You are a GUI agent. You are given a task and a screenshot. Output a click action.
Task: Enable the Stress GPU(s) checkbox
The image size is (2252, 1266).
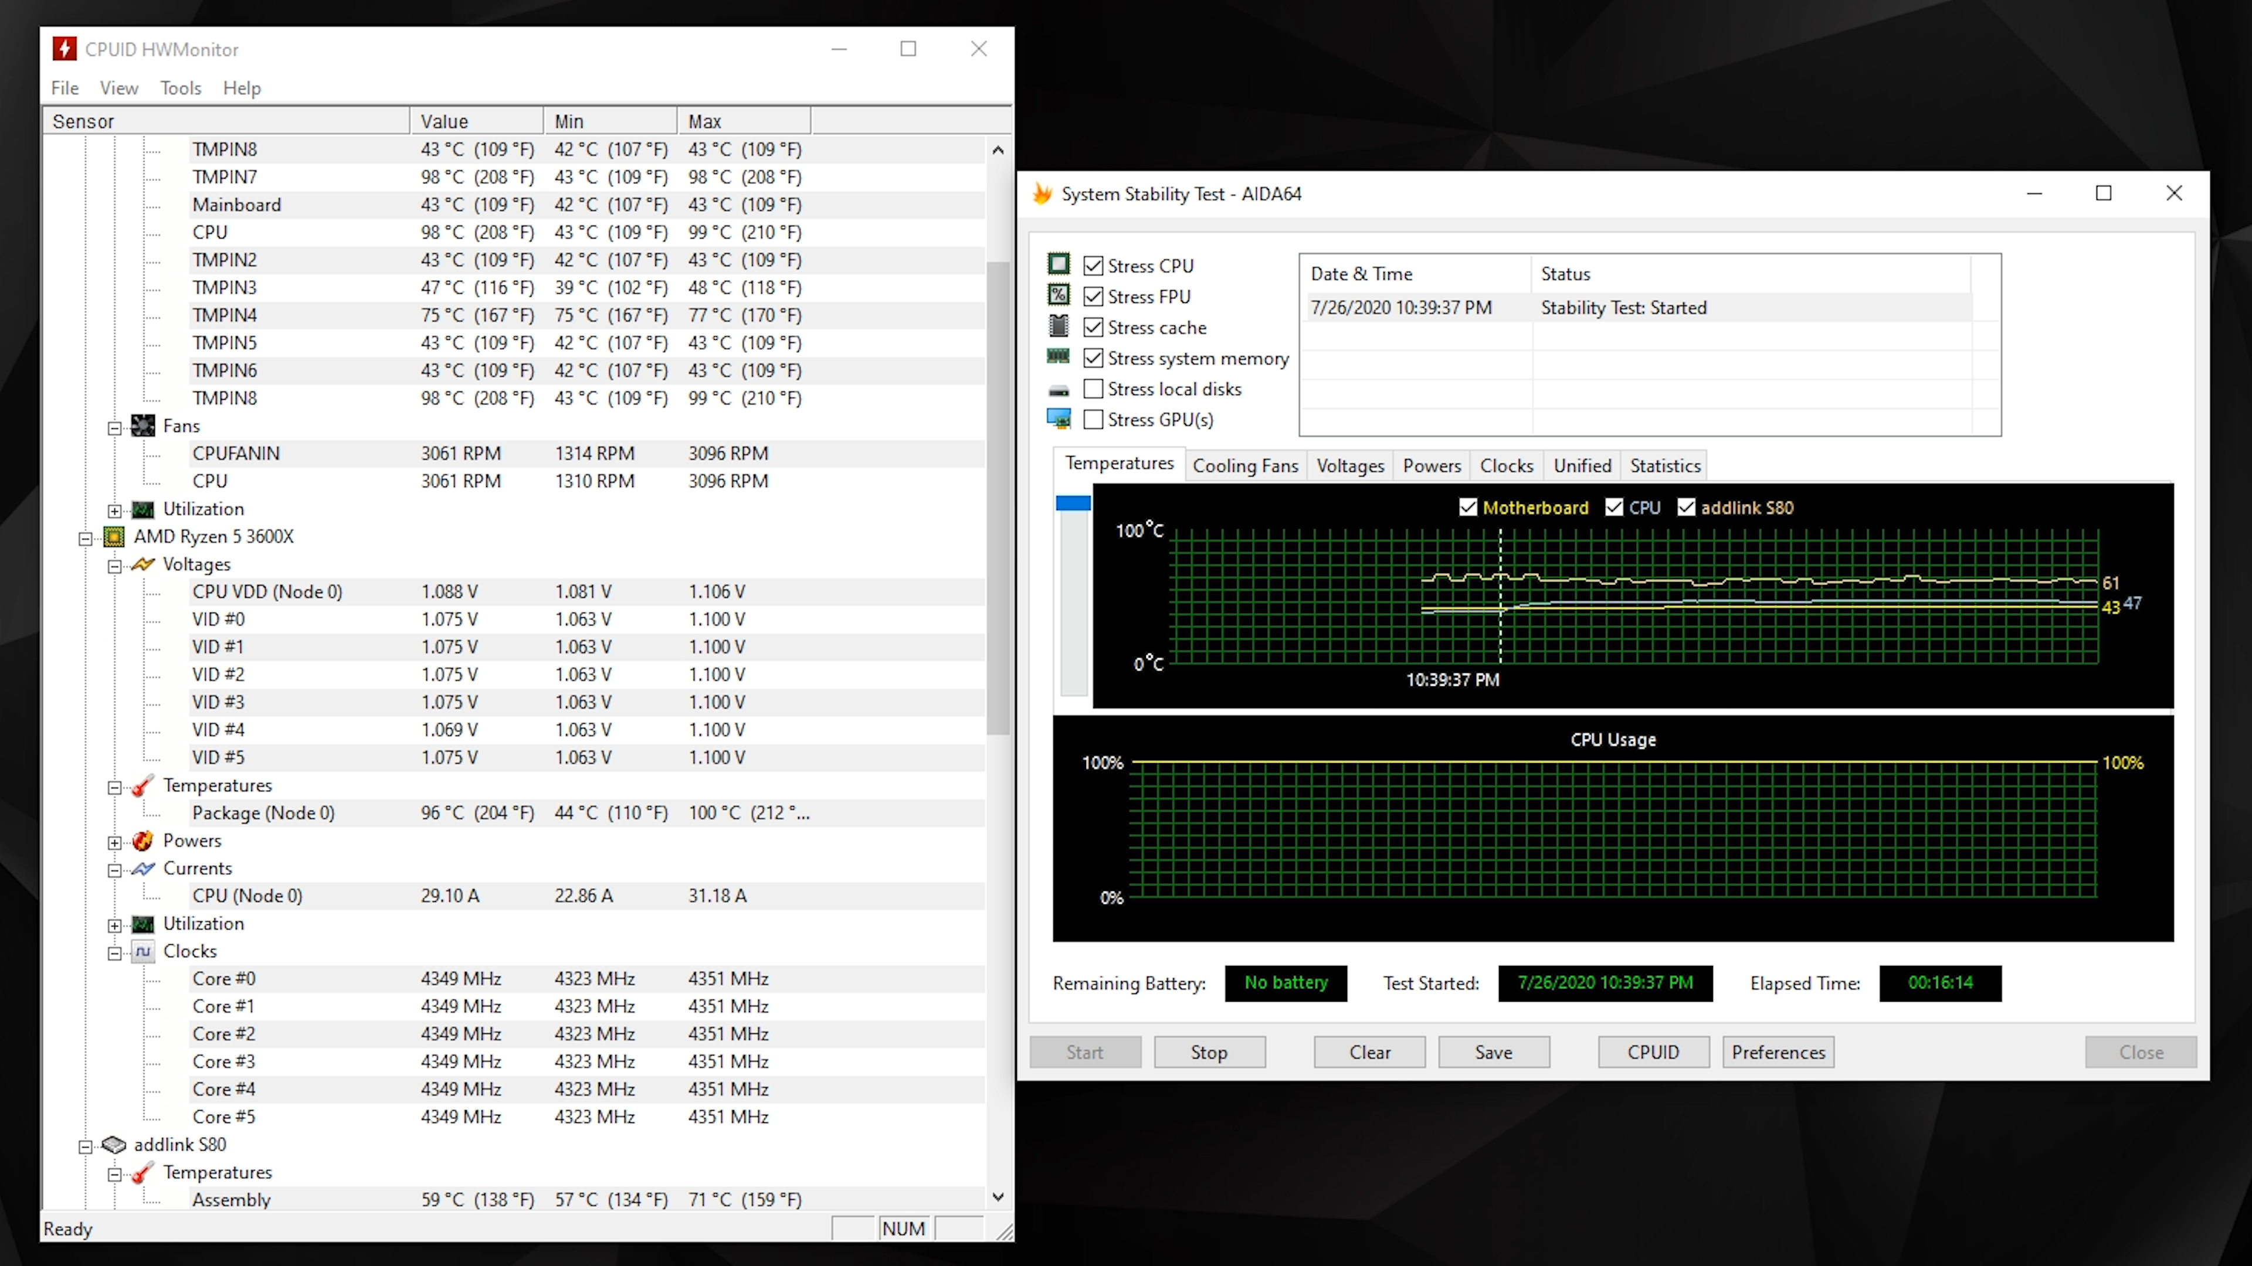tap(1094, 420)
